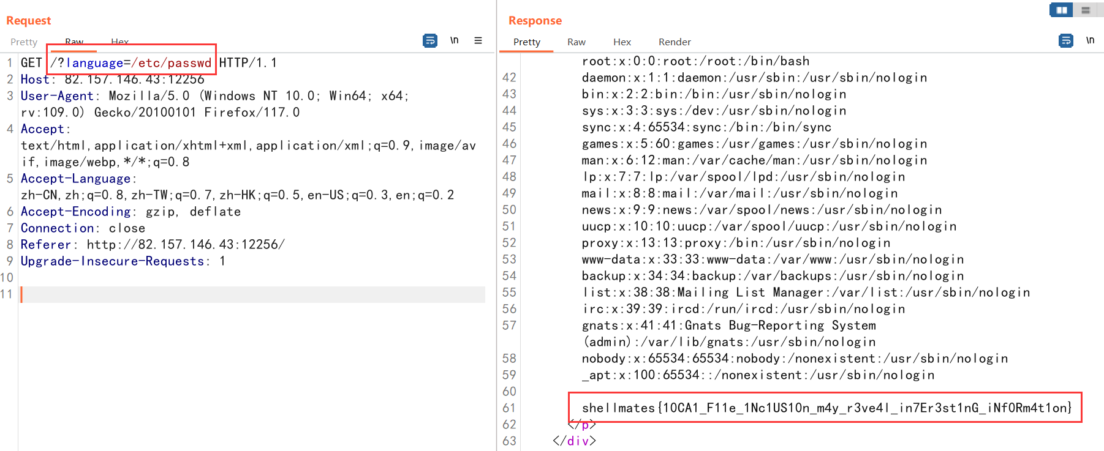Click the lp:x:7:7 response line

click(x=743, y=177)
